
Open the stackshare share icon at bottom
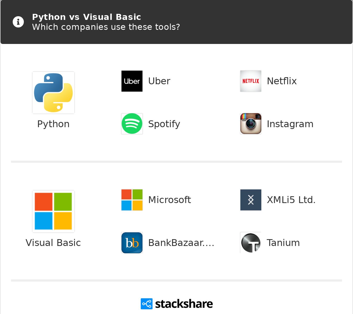(x=146, y=304)
